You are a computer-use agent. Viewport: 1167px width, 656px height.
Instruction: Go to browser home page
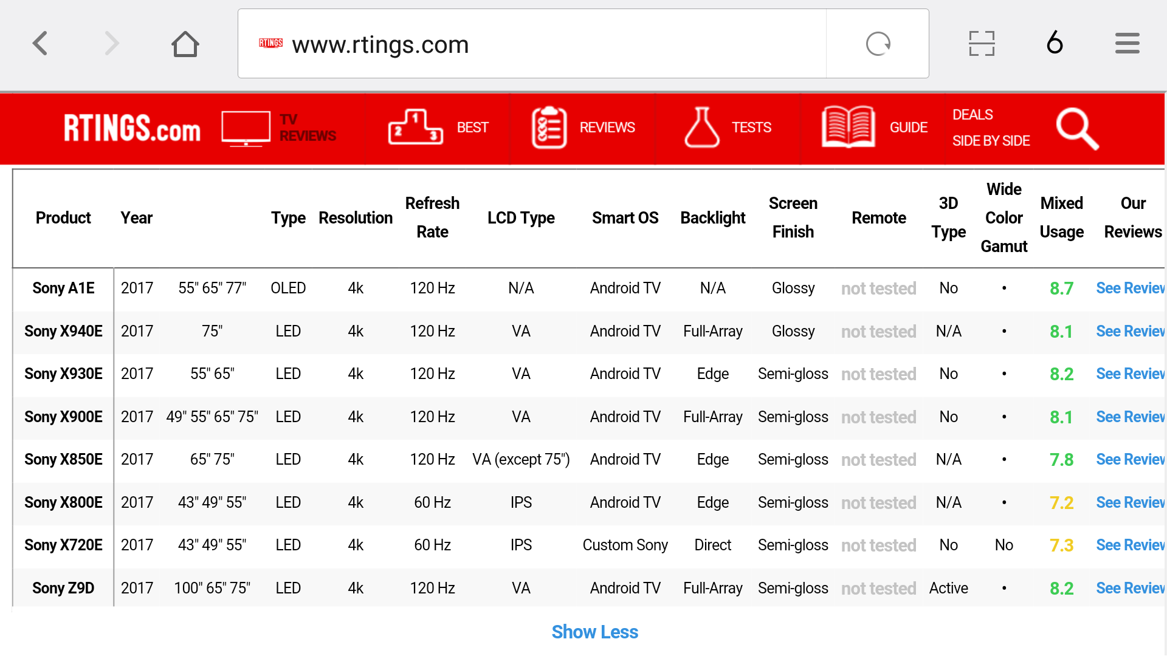[185, 44]
